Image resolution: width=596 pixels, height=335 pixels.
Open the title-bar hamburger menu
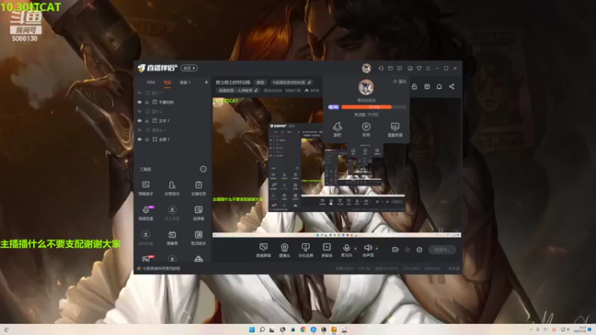428,68
